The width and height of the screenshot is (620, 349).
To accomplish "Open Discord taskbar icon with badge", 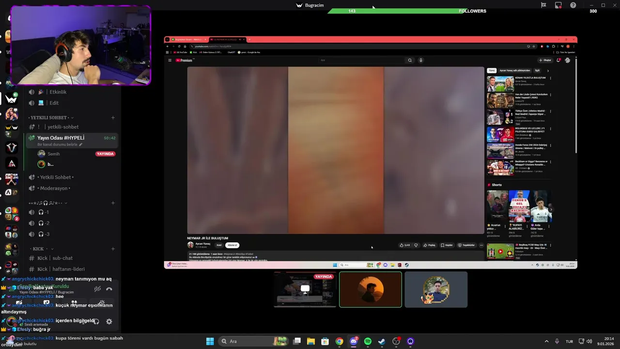I will pyautogui.click(x=354, y=341).
